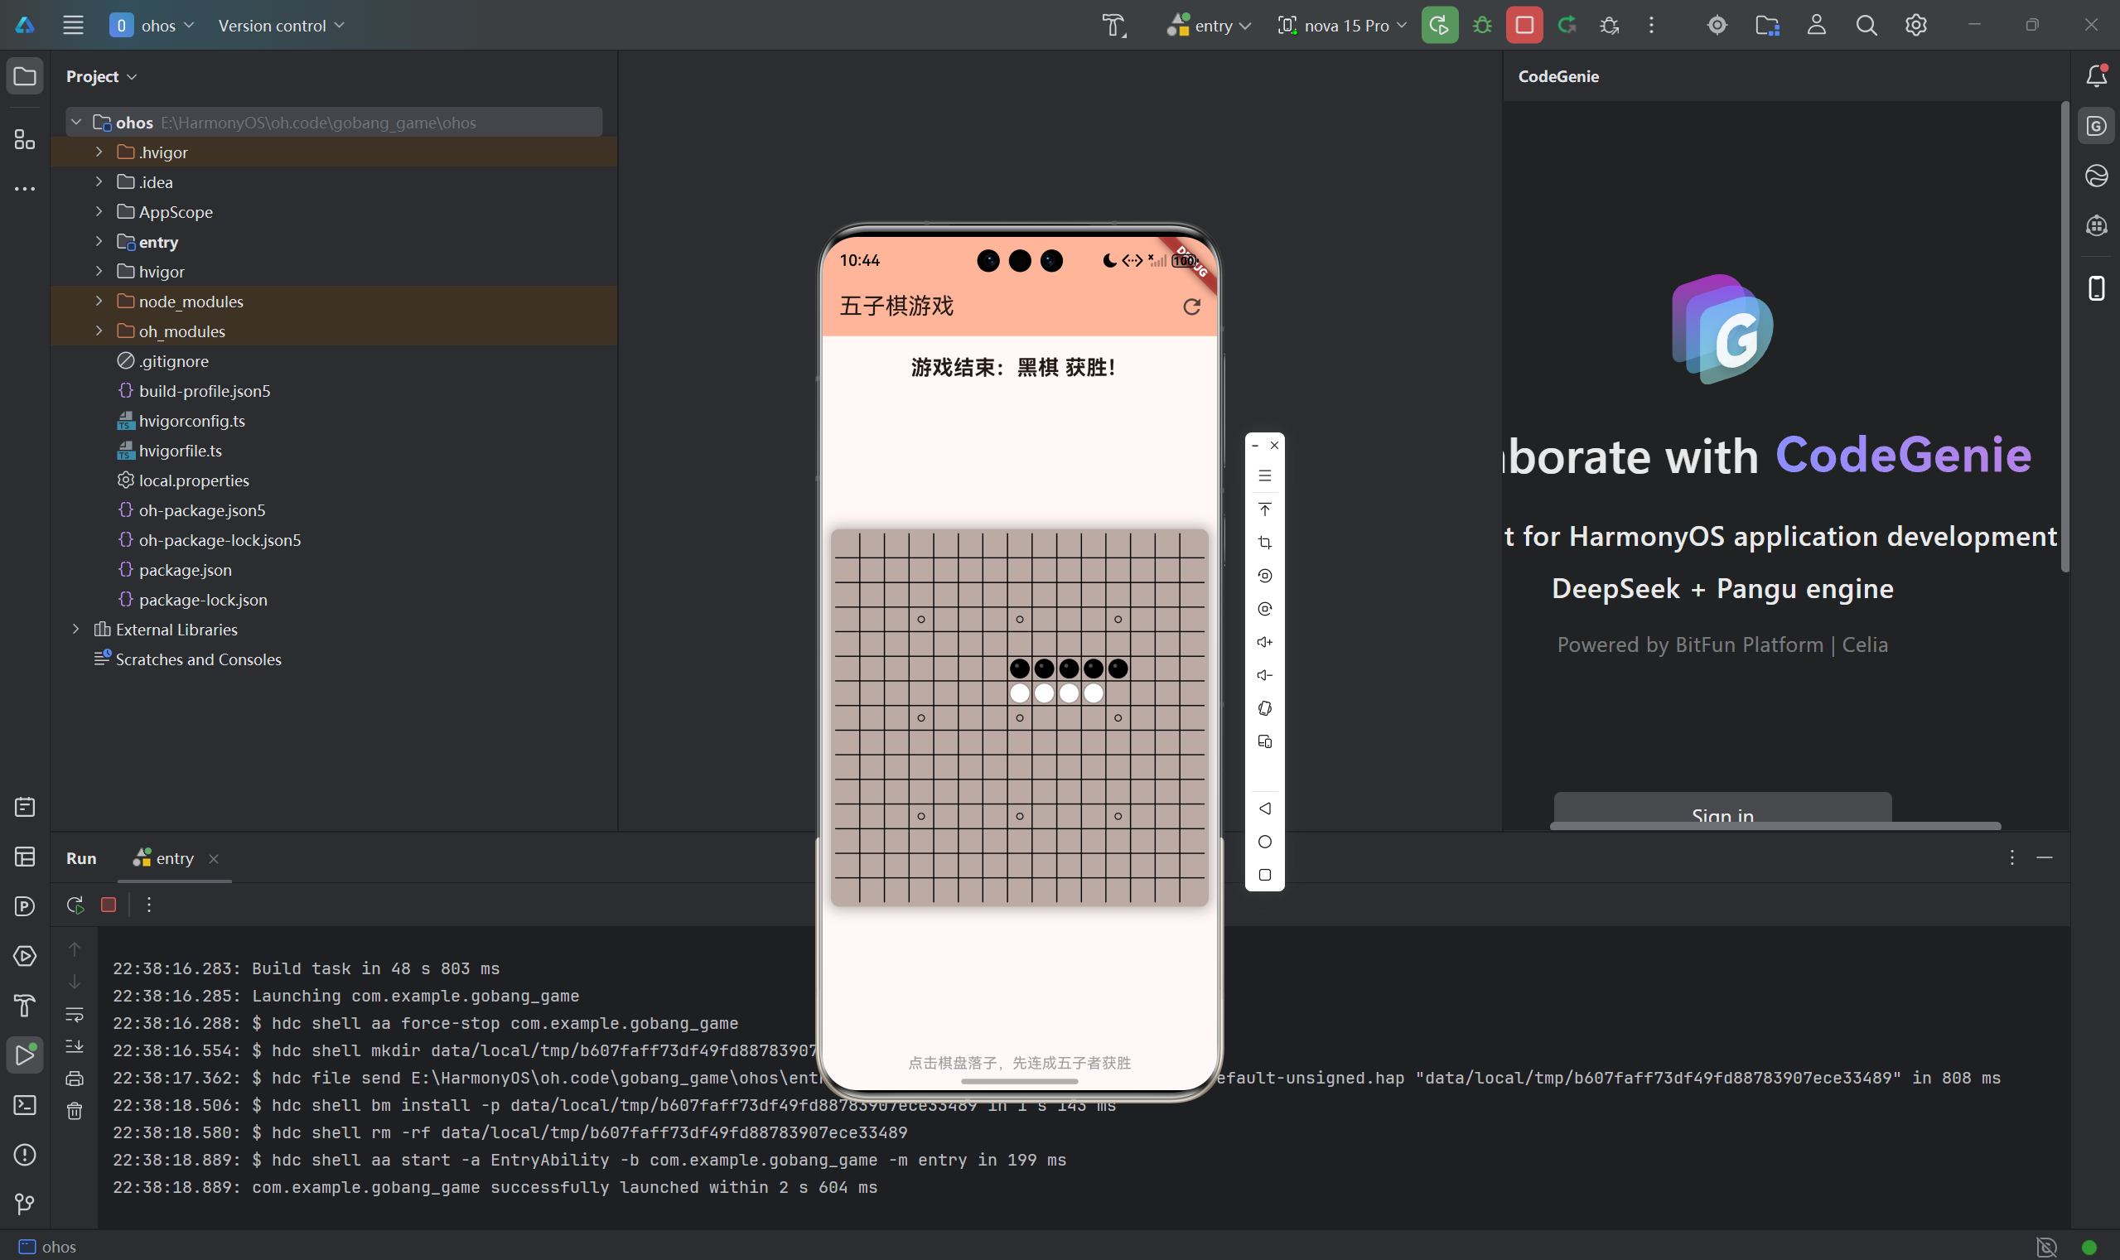Expand the entry folder in tree
Image resolution: width=2120 pixels, height=1260 pixels.
click(99, 242)
